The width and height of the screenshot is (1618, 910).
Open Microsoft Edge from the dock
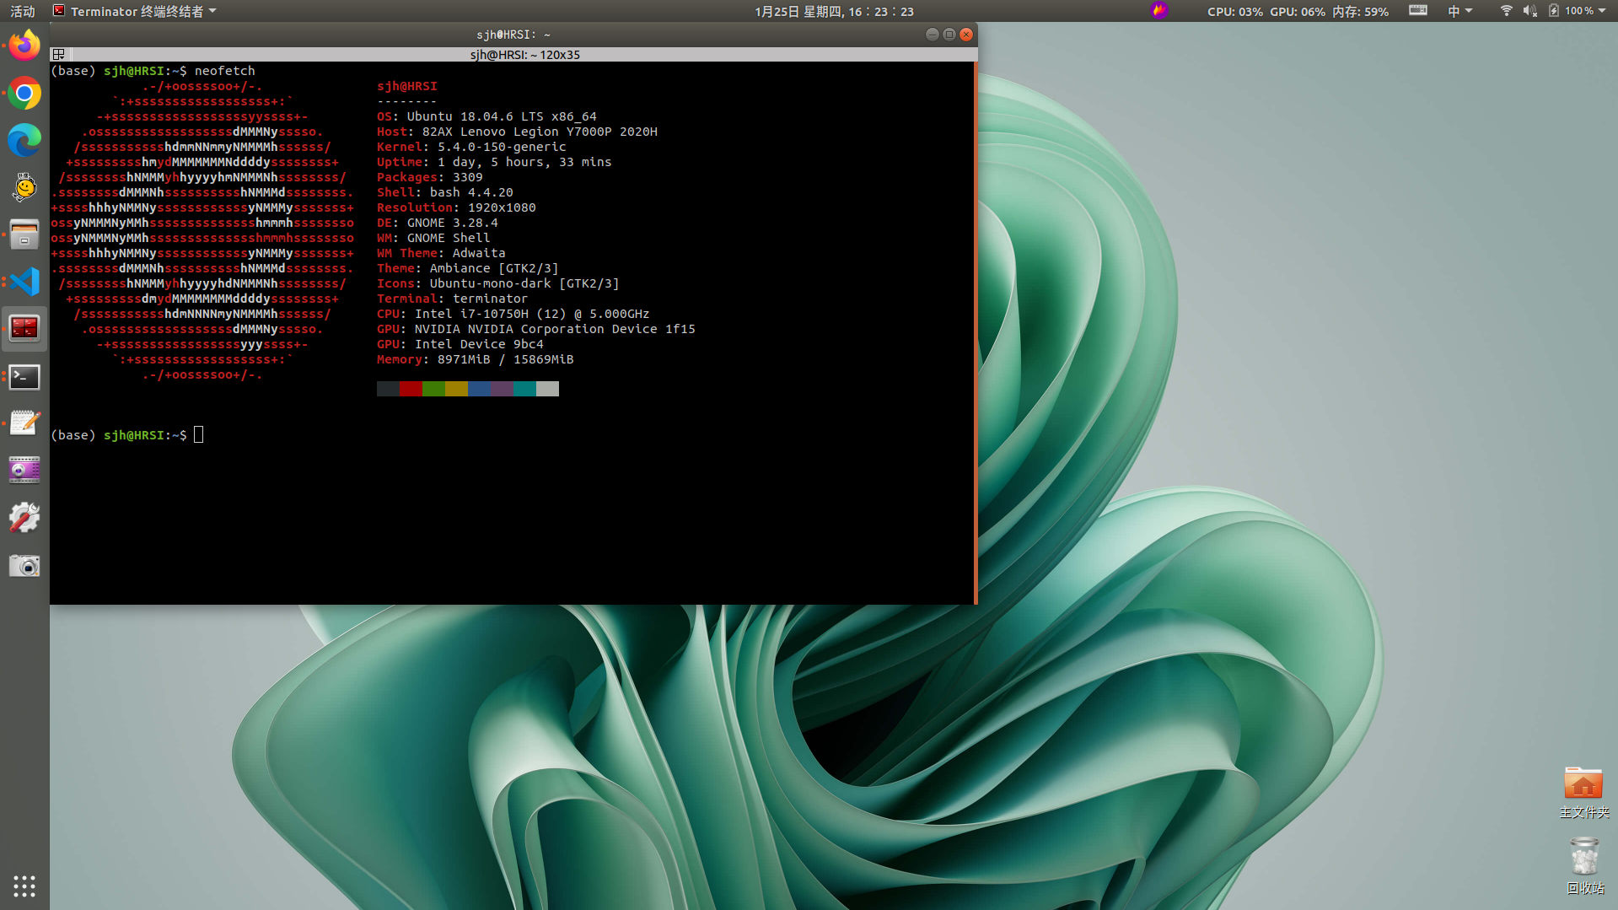tap(24, 140)
